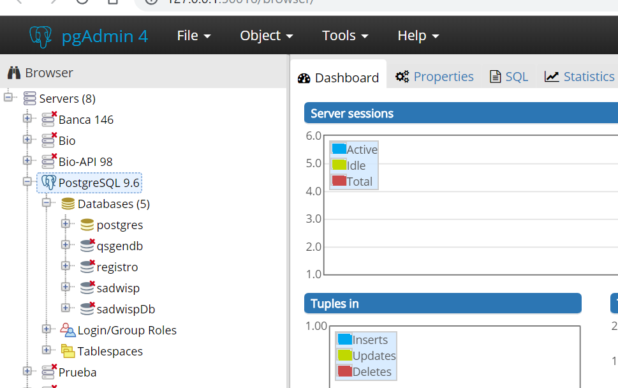This screenshot has height=388, width=618.
Task: Click the Servers group icon
Action: pos(29,98)
